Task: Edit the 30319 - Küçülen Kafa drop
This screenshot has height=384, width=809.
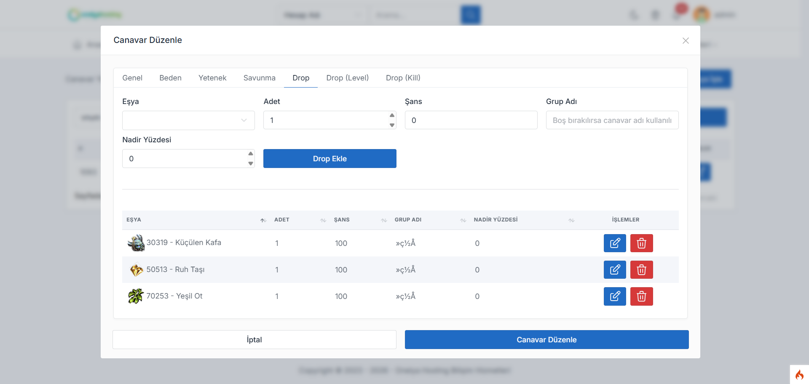Action: (x=615, y=243)
